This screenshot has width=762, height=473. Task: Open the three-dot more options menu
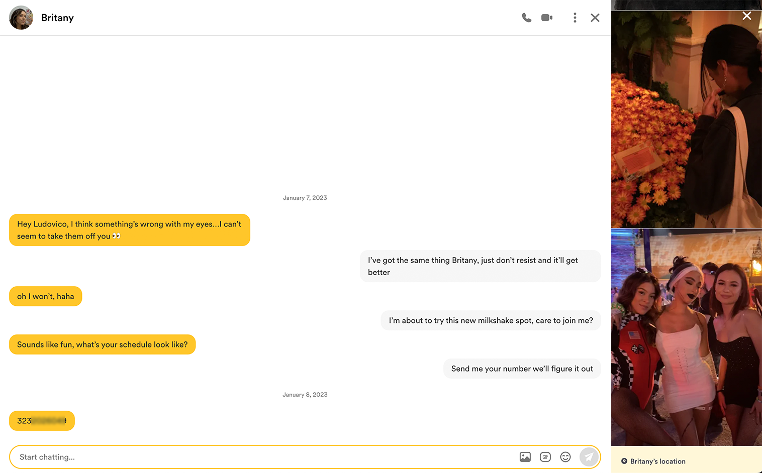(x=575, y=18)
